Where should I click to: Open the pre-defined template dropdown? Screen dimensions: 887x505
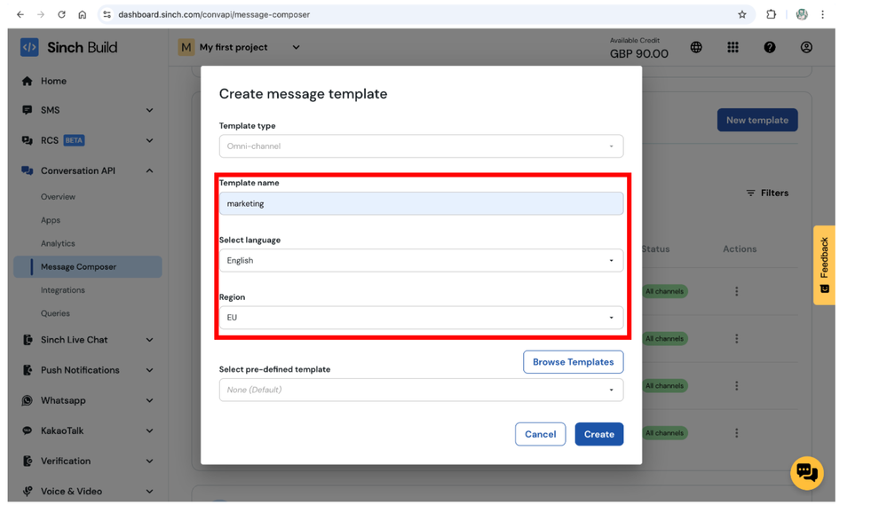click(421, 390)
